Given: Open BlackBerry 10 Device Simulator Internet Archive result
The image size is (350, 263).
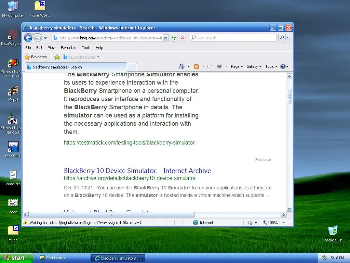Looking at the screenshot, I should 137,171.
